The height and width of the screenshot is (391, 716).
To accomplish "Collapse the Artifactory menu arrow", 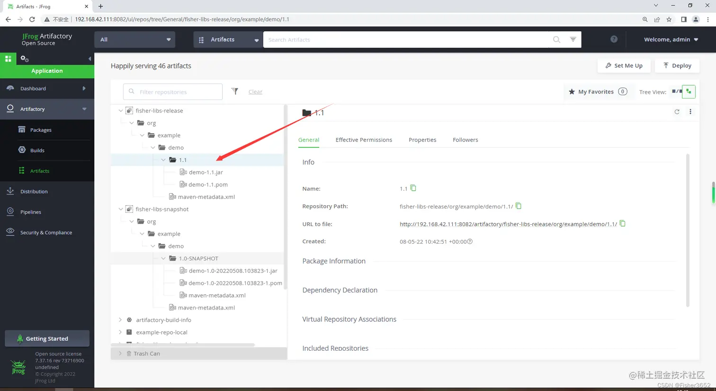I will pyautogui.click(x=84, y=109).
